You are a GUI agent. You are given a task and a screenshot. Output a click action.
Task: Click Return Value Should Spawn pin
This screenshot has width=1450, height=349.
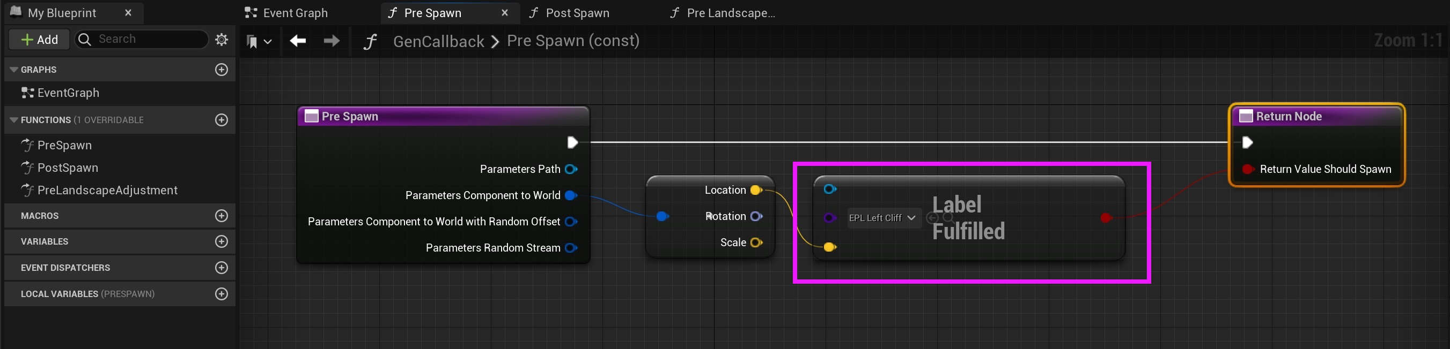tap(1248, 169)
